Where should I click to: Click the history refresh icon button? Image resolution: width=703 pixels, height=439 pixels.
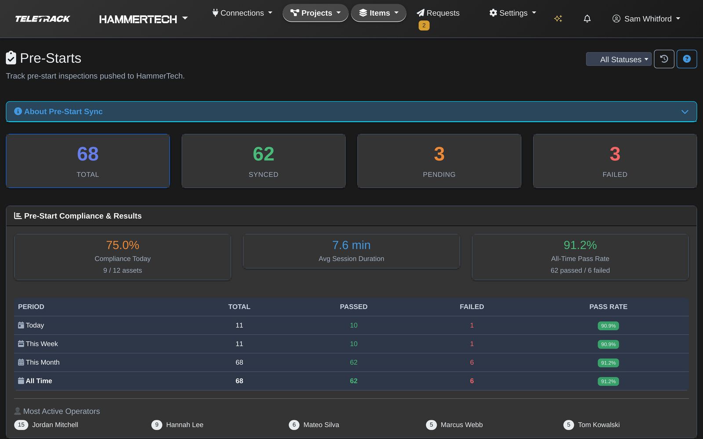664,59
